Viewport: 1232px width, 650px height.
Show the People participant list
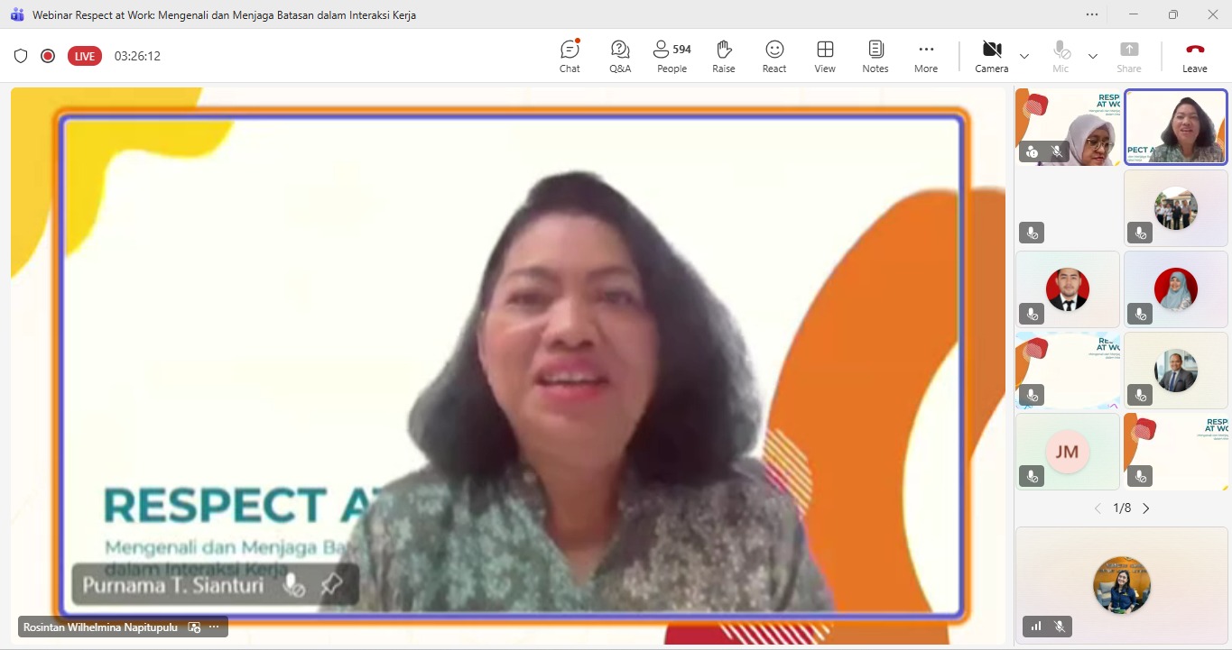pos(672,56)
